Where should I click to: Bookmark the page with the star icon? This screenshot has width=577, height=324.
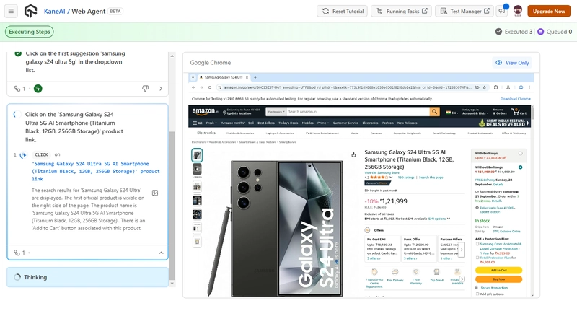click(484, 87)
